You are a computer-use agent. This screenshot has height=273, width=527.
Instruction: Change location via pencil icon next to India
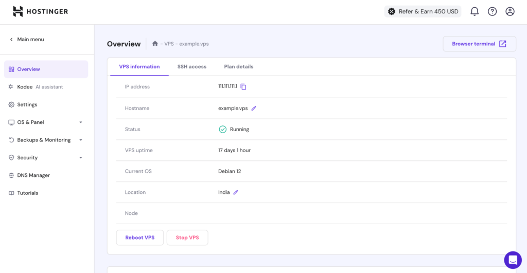236,192
